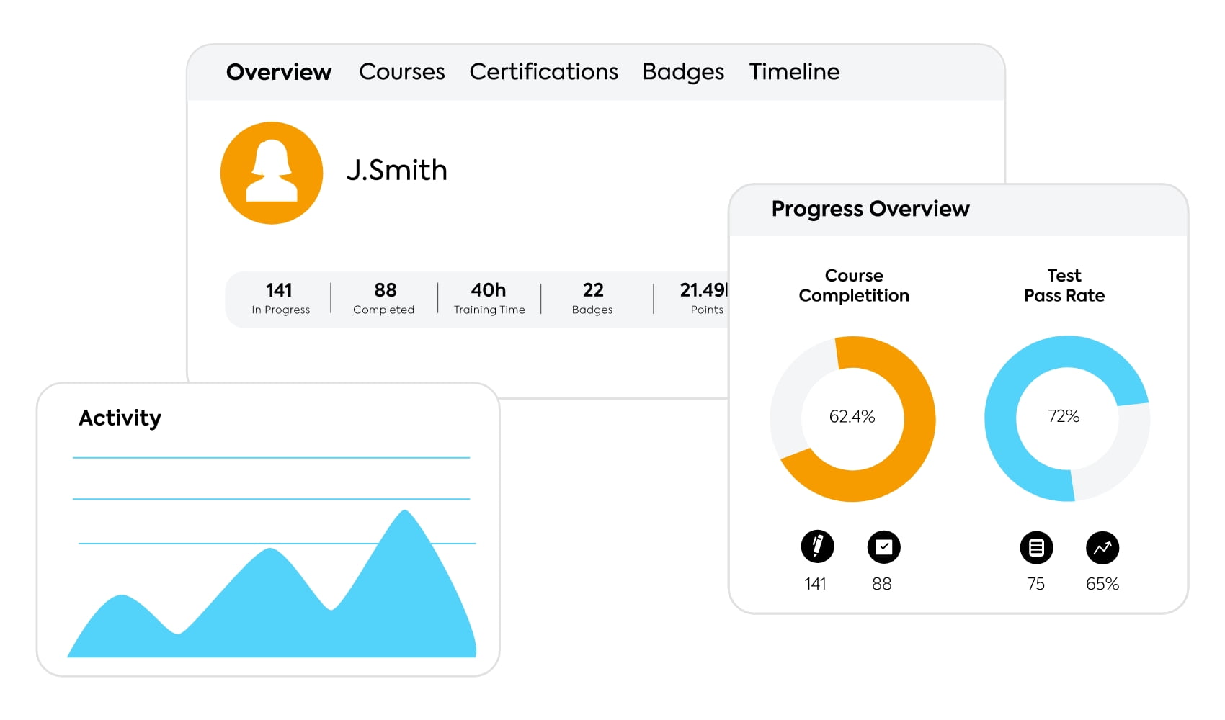
Task: Click the 75 value under document icon
Action: 1036,584
